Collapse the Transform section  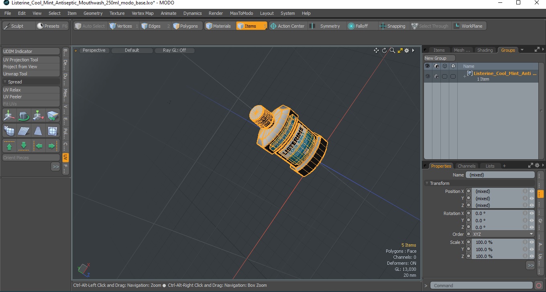(x=427, y=183)
